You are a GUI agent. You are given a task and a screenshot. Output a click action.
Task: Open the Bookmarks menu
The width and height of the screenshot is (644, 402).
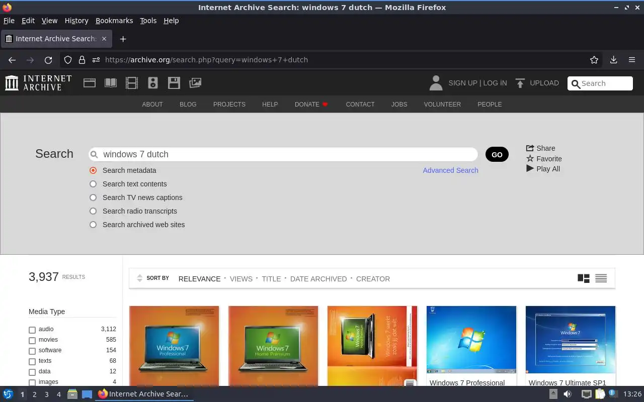114,21
